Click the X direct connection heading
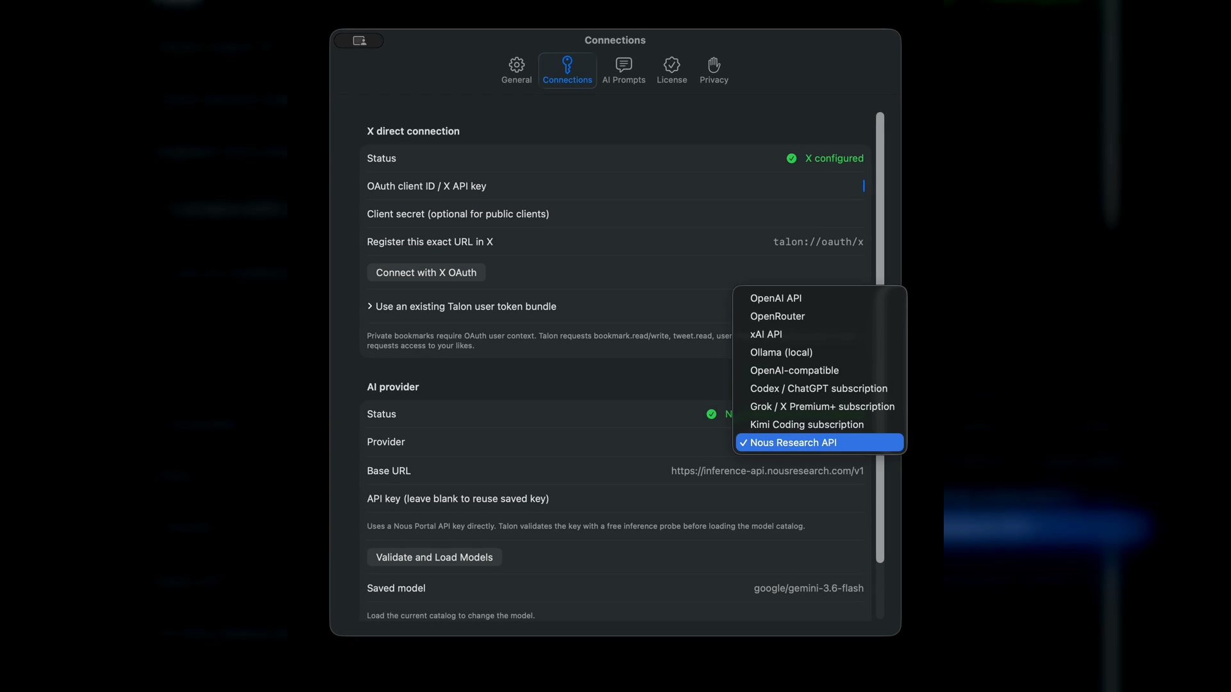 (x=413, y=131)
